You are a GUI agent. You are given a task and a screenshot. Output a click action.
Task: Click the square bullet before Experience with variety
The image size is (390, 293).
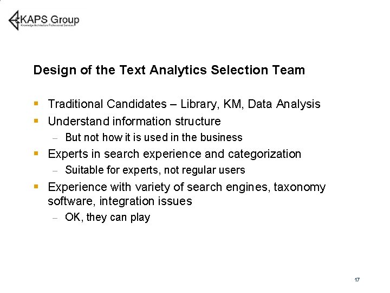[x=36, y=187]
